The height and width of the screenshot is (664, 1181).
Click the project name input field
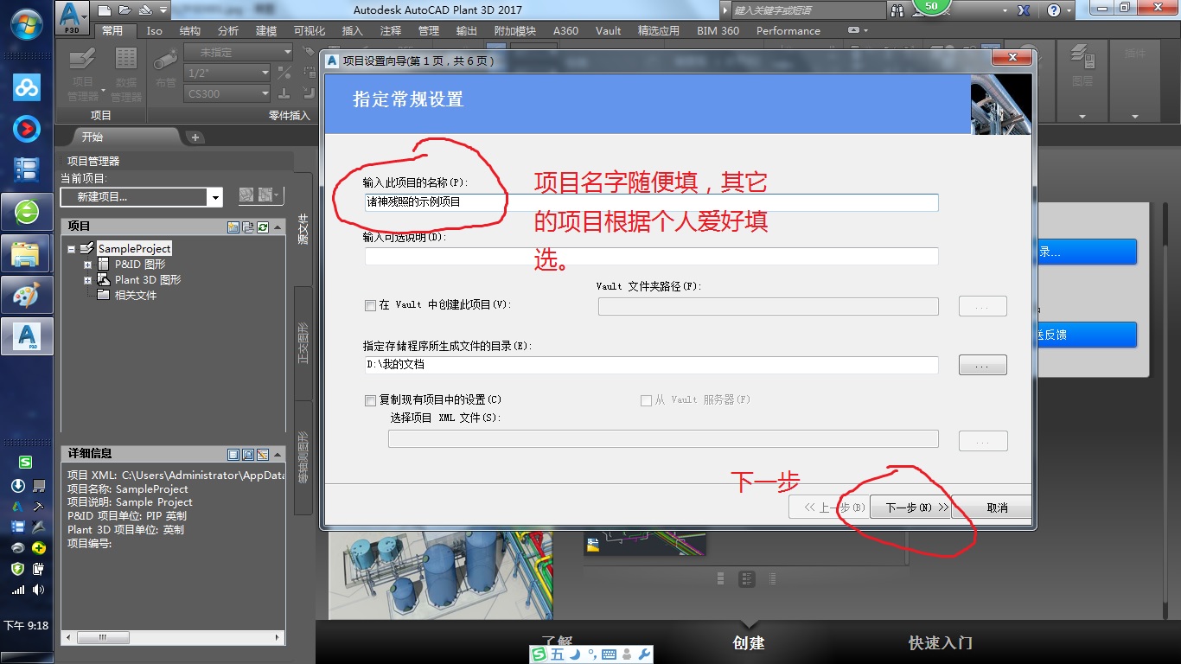(x=650, y=202)
